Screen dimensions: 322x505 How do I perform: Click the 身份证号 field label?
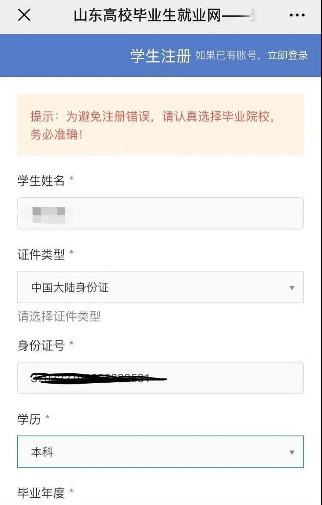point(41,345)
